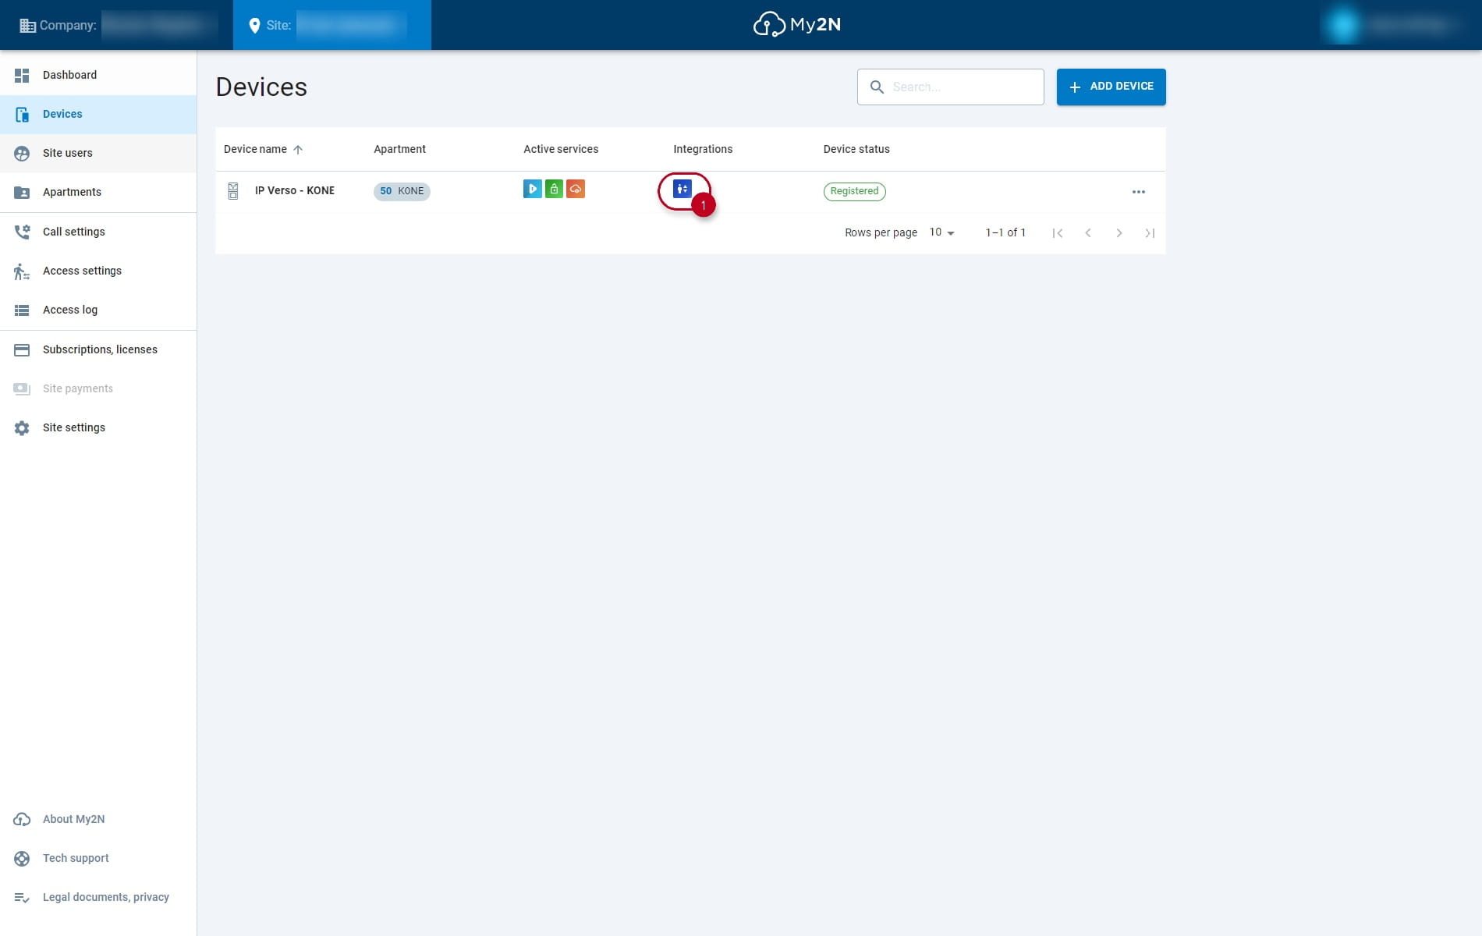Click the search magnifier icon
Viewport: 1482px width, 936px height.
[877, 87]
